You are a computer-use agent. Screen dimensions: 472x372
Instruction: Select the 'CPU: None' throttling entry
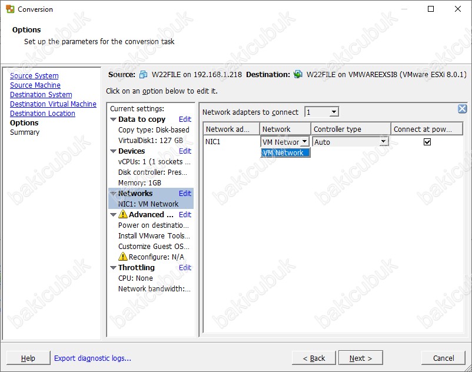[x=135, y=278]
